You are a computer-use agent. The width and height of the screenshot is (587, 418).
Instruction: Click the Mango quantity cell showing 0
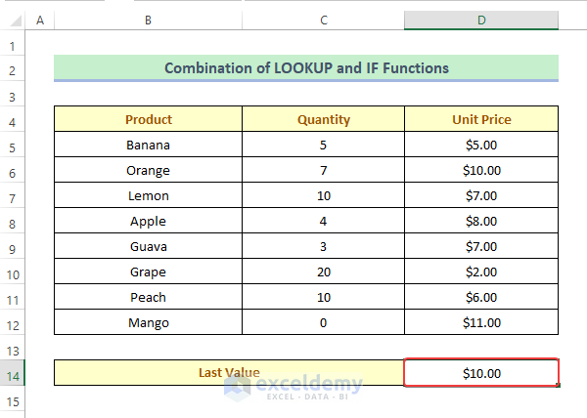point(323,323)
